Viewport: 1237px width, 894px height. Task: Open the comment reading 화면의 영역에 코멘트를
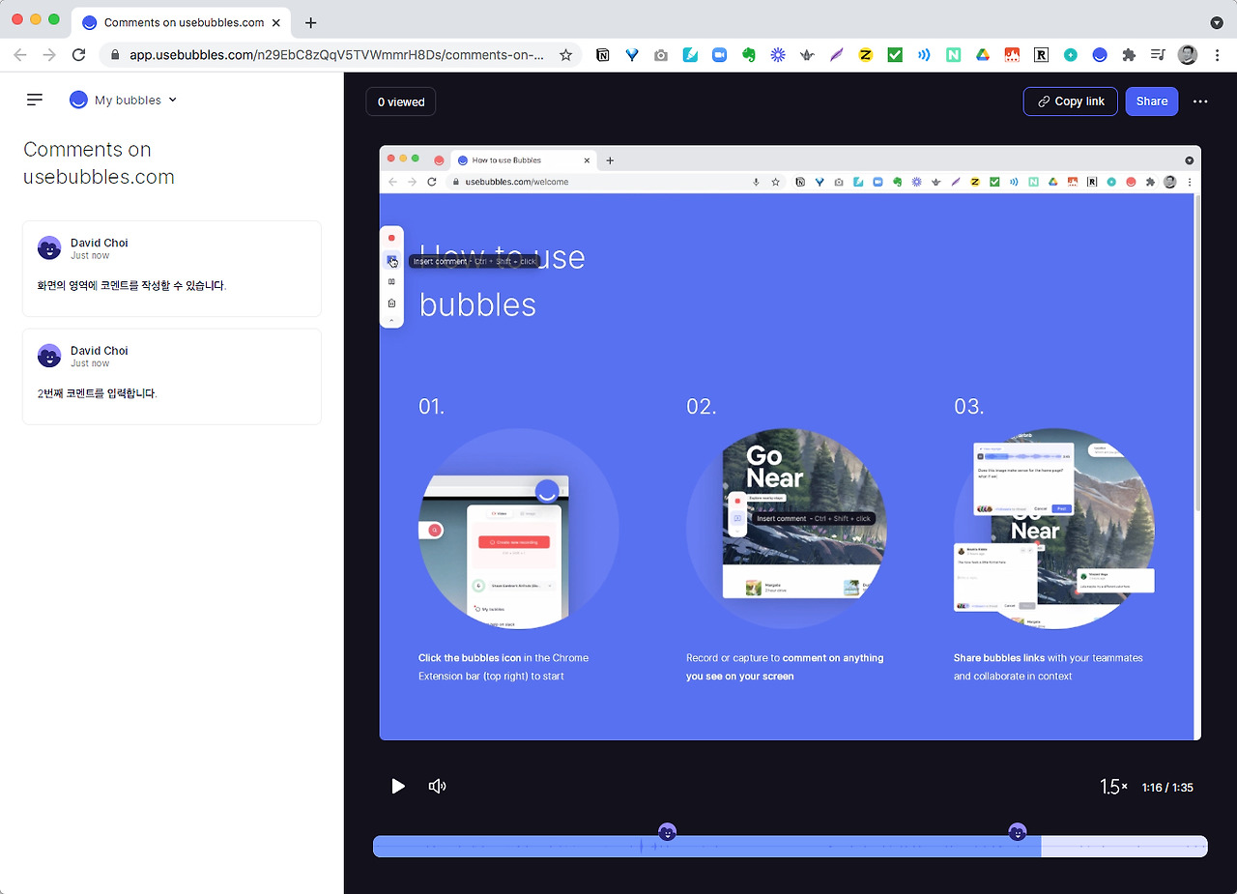tap(172, 269)
